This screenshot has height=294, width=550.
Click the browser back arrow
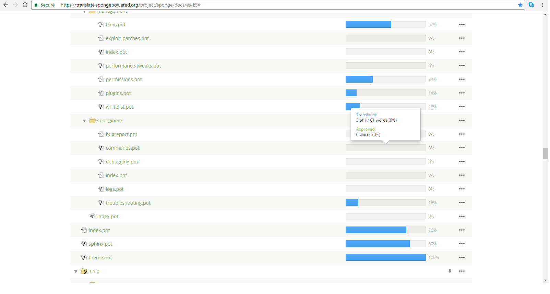(6, 5)
